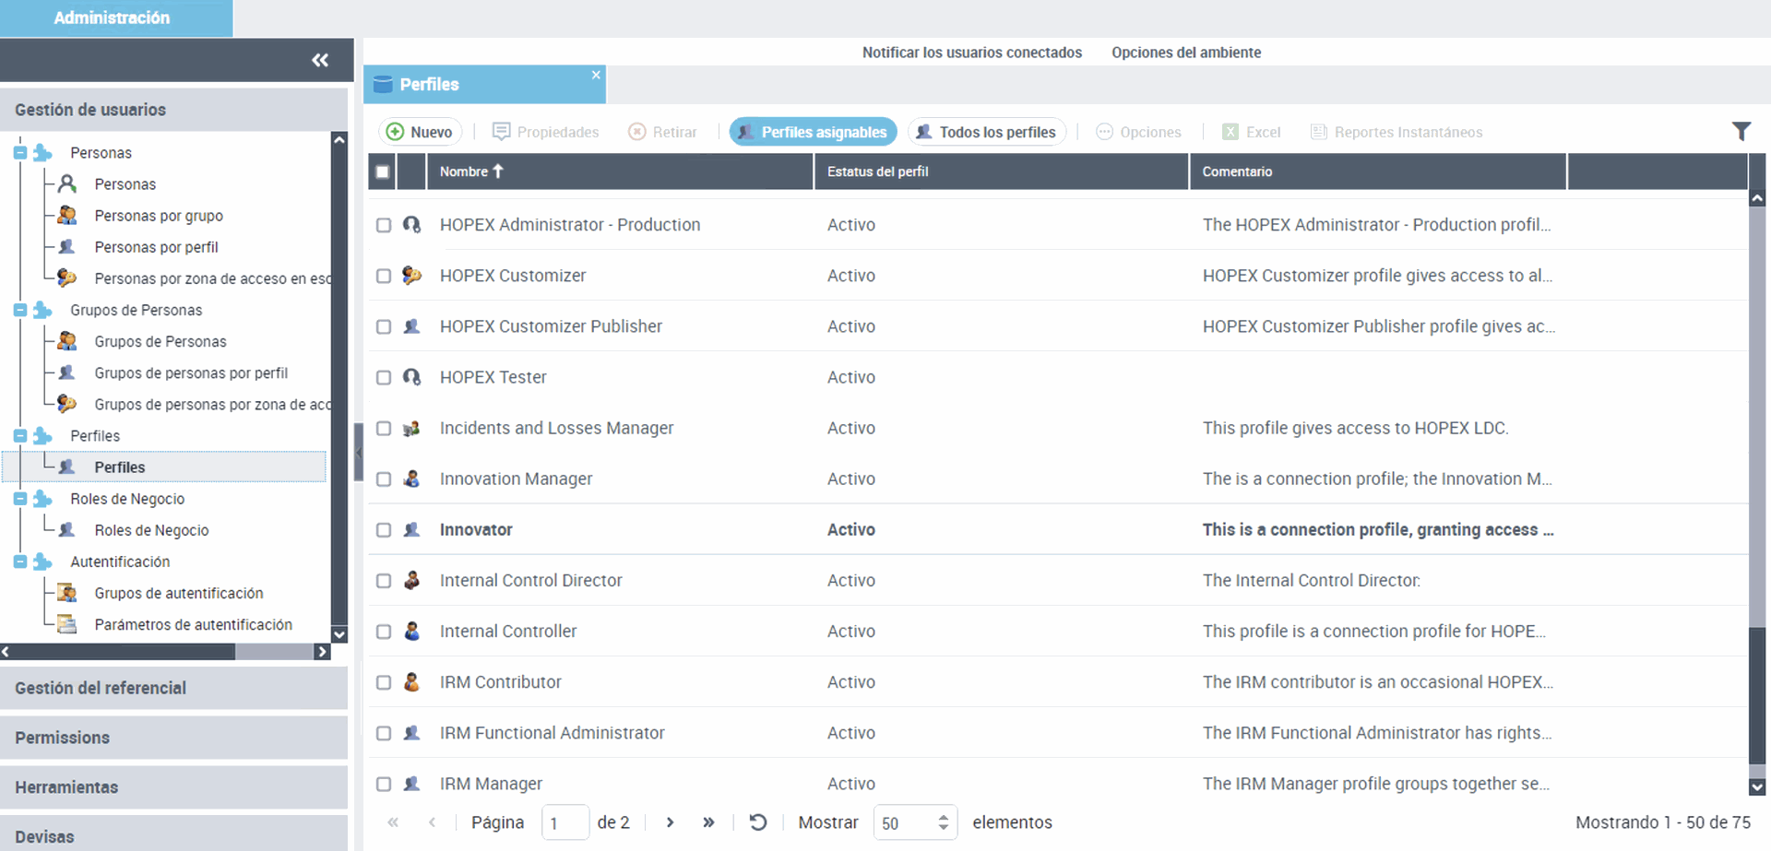Collapse the Perfiles tree node

[x=20, y=436]
